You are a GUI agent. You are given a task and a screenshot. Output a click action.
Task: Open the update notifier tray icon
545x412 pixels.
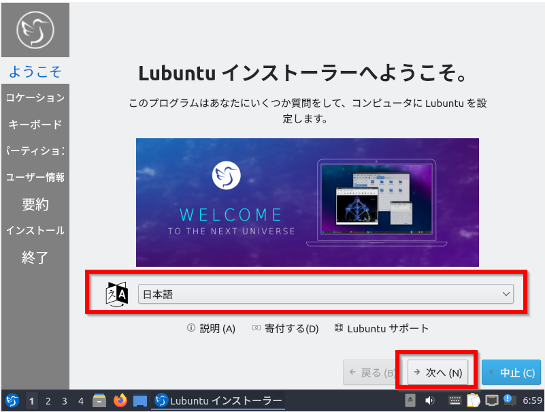[x=510, y=400]
